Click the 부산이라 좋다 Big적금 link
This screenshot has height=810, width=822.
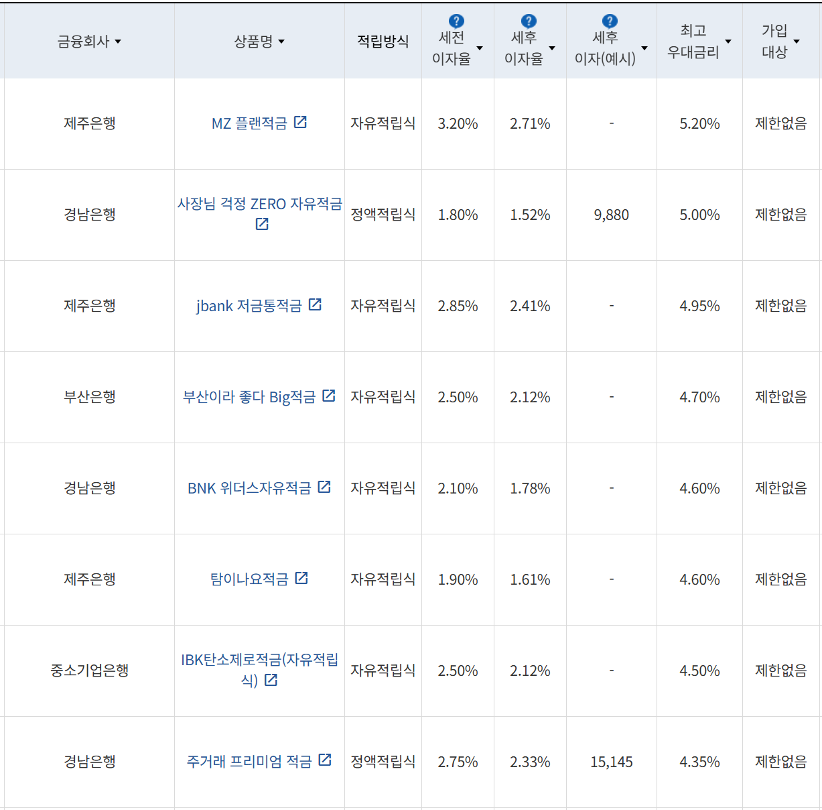pyautogui.click(x=253, y=396)
